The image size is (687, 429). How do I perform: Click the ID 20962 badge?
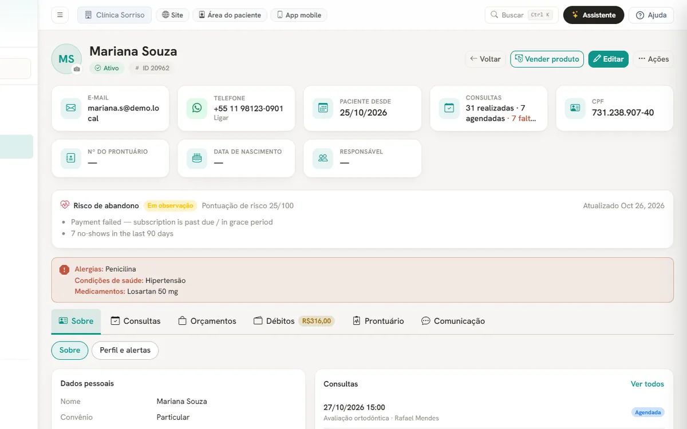(152, 68)
